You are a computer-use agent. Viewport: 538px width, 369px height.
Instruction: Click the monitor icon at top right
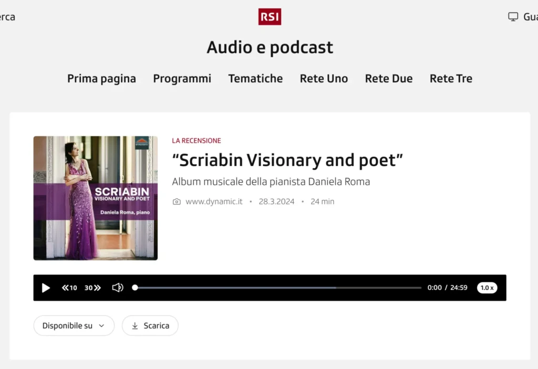point(513,17)
